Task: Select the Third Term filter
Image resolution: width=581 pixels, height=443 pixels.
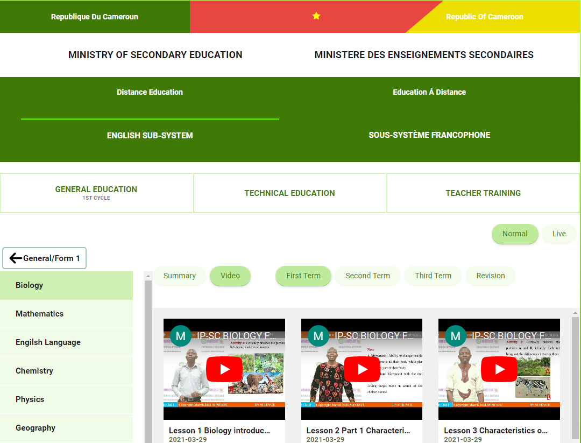Action: [433, 276]
